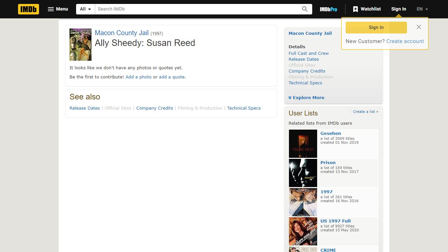The height and width of the screenshot is (252, 448).
Task: Select 'created 13 Nov 2017' text
Action: pyautogui.click(x=339, y=172)
